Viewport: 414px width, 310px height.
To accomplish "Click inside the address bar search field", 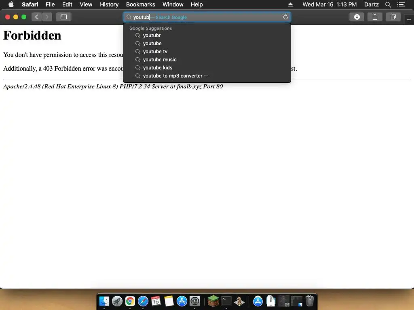I will click(x=207, y=17).
